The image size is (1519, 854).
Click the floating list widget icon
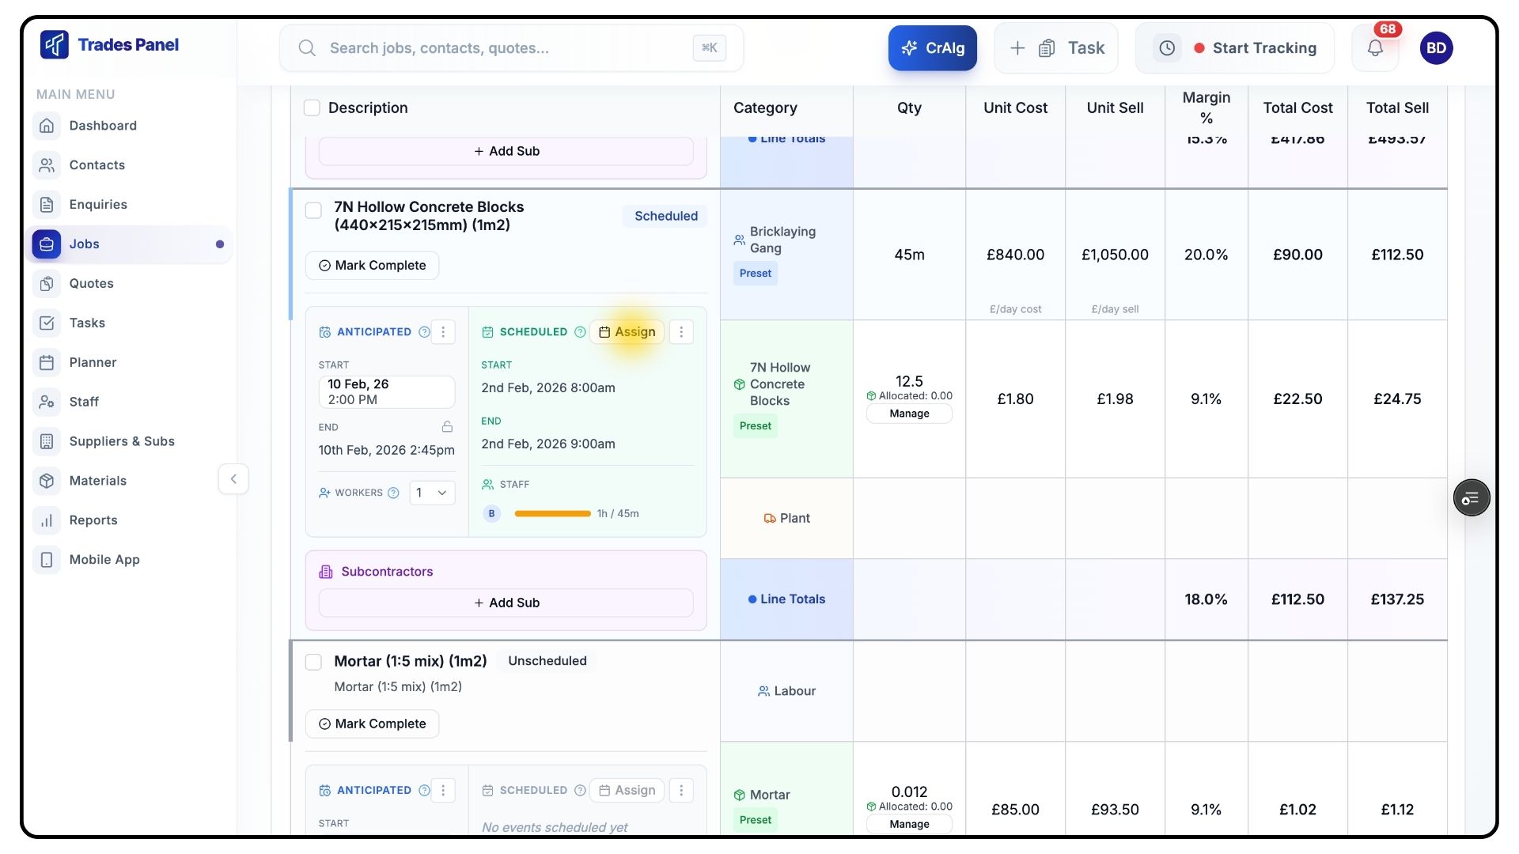click(1471, 498)
